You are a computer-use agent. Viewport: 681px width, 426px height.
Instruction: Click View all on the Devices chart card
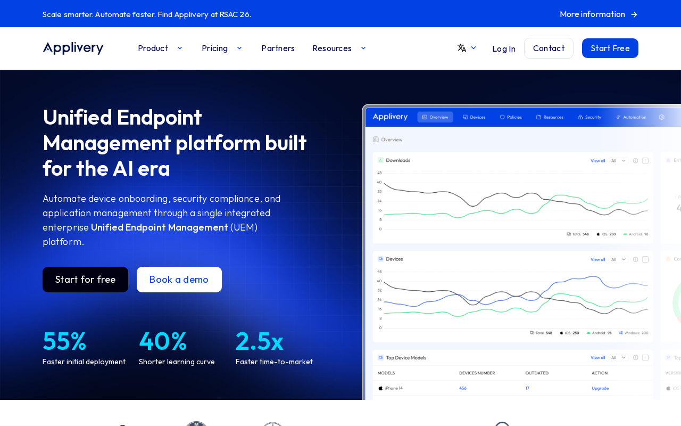[598, 259]
